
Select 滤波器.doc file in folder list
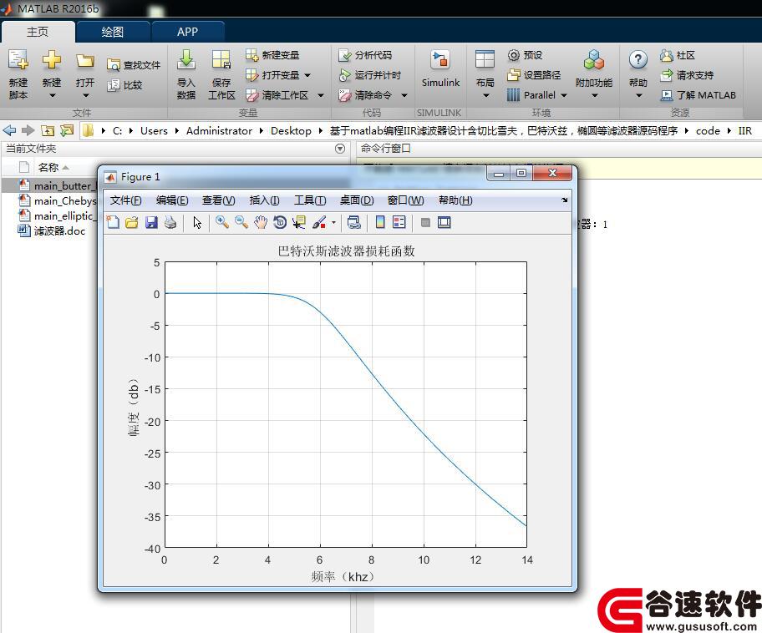[x=50, y=230]
